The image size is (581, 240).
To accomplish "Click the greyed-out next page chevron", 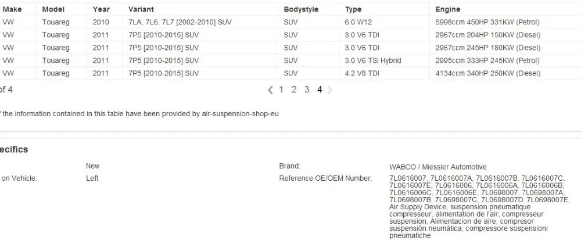I will coord(330,89).
